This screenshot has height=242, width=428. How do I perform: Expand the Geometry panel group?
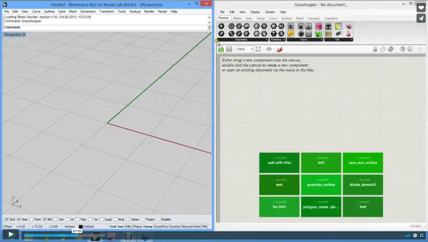point(266,40)
